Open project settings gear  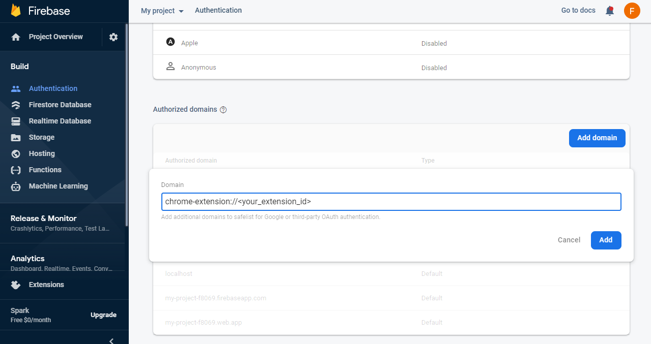click(113, 37)
